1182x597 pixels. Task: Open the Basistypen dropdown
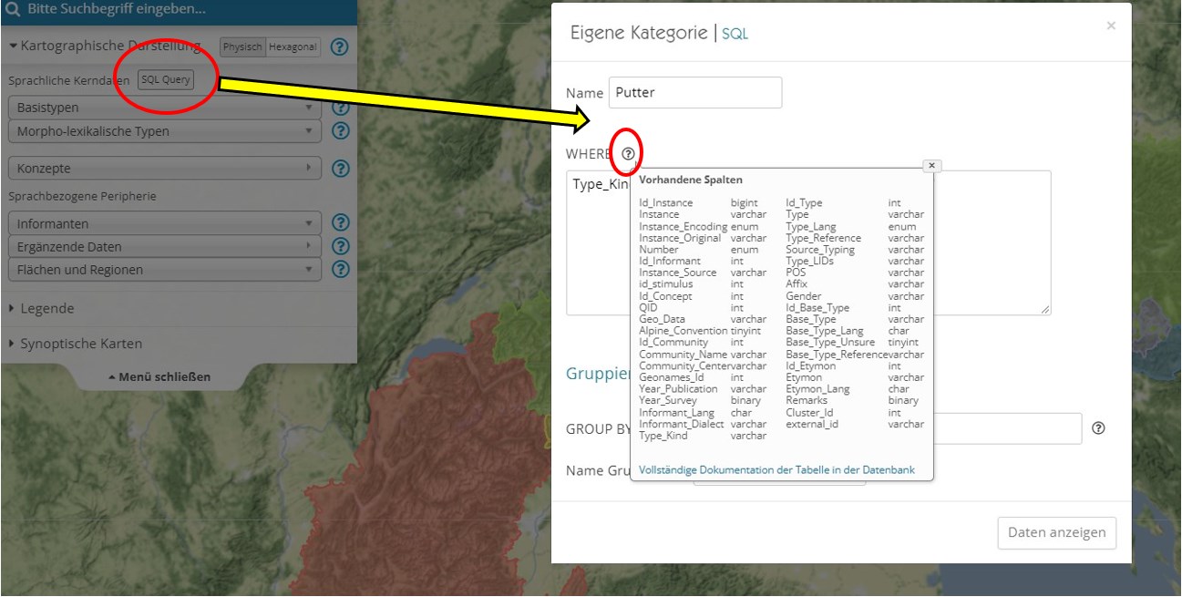tap(164, 108)
